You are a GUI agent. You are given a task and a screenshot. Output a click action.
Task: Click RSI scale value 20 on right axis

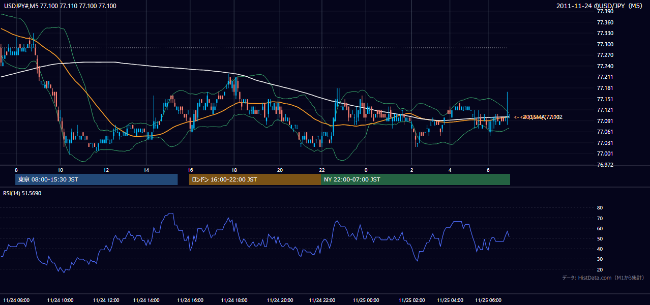[600, 270]
